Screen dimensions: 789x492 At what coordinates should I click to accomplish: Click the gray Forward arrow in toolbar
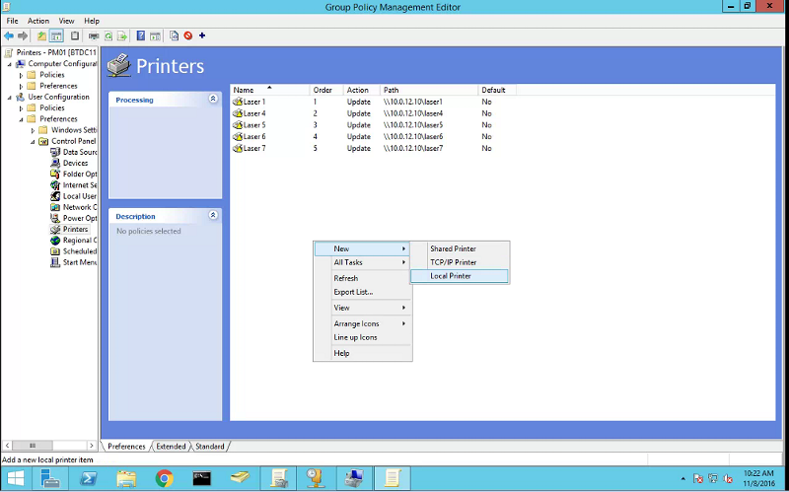23,35
